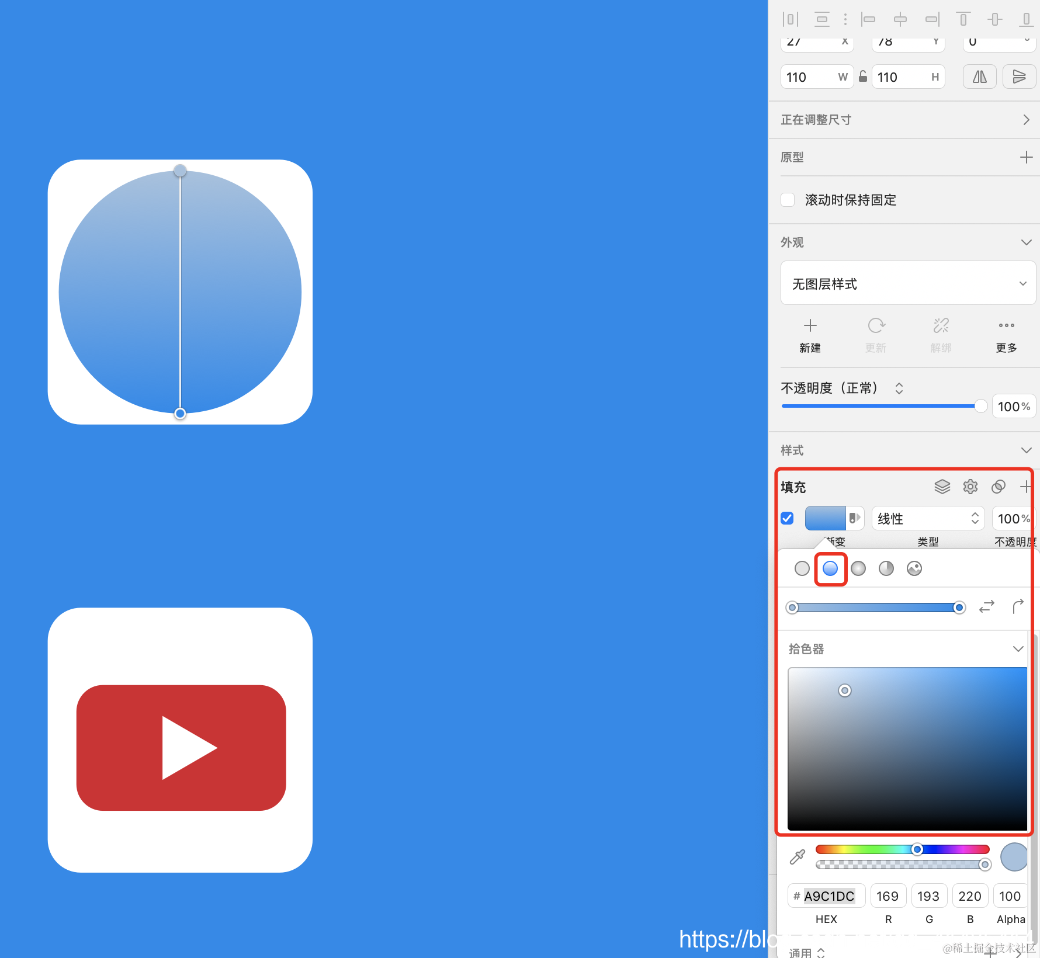The image size is (1040, 958).
Task: Distribute layers horizontally using the first alignment icon
Action: tap(790, 19)
